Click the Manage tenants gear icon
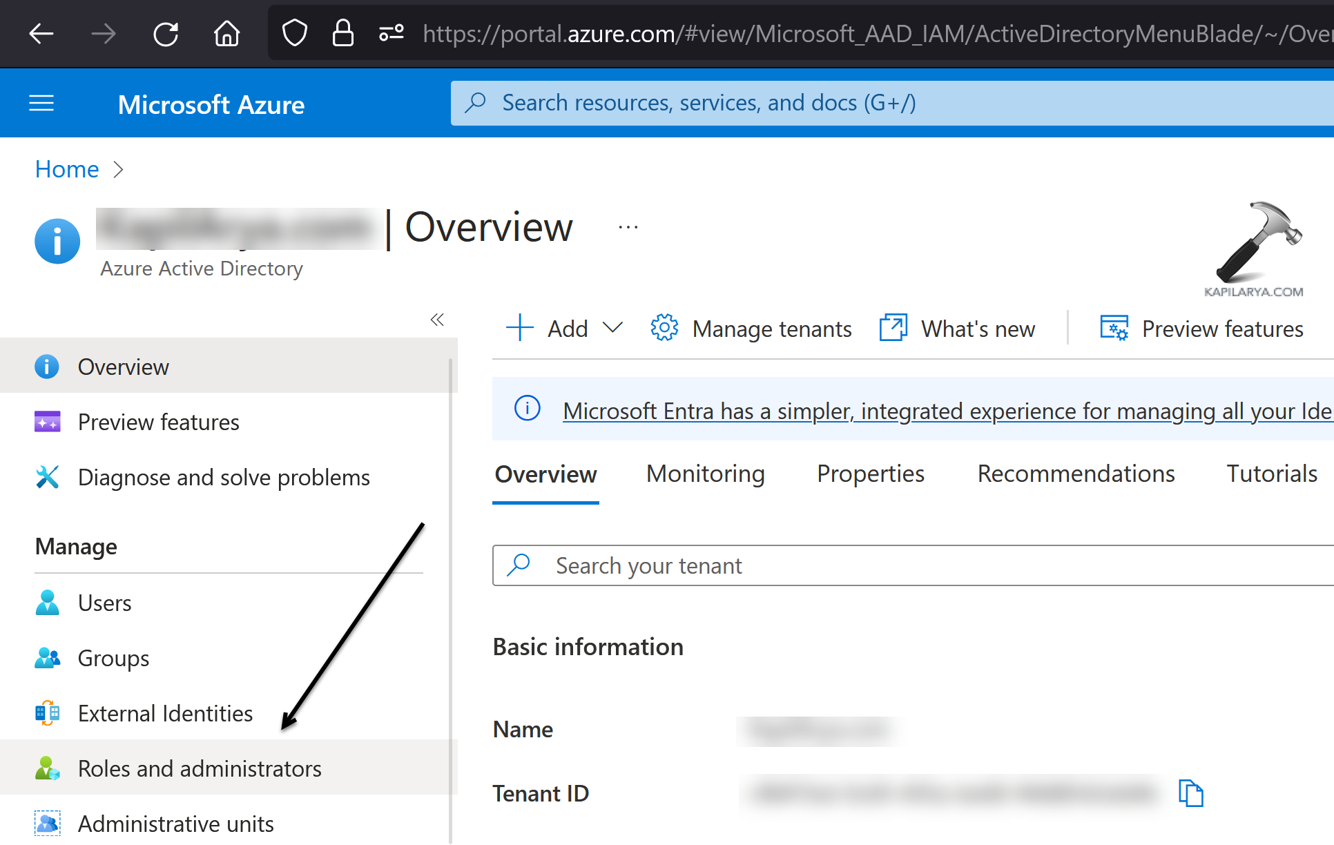 pos(664,328)
